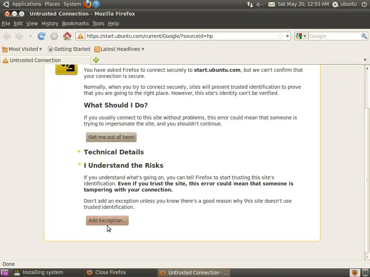Collapse the I Understand the Risks section
This screenshot has width=370, height=277.
tap(79, 164)
